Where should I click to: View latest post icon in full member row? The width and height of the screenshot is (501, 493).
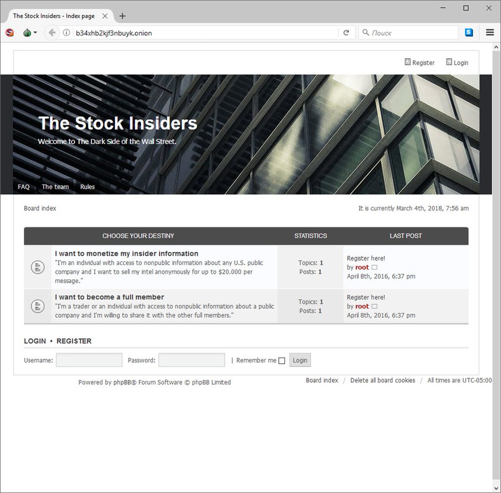[x=374, y=306]
